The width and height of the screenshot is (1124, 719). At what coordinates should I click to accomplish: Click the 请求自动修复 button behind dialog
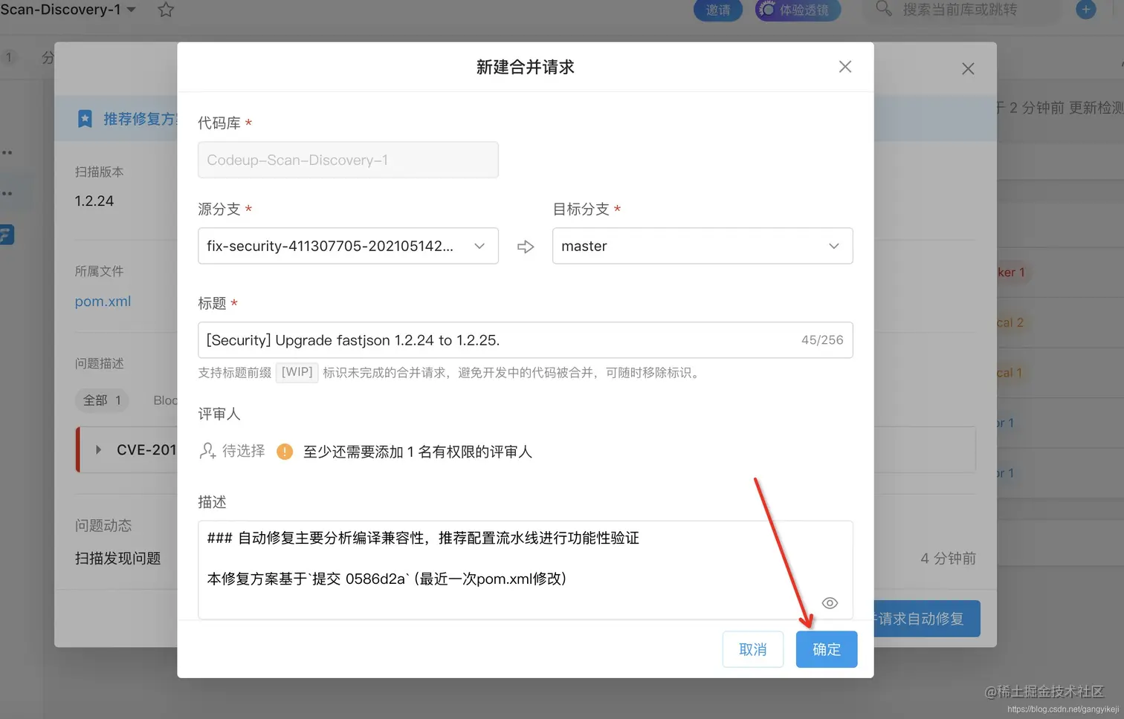(x=927, y=619)
